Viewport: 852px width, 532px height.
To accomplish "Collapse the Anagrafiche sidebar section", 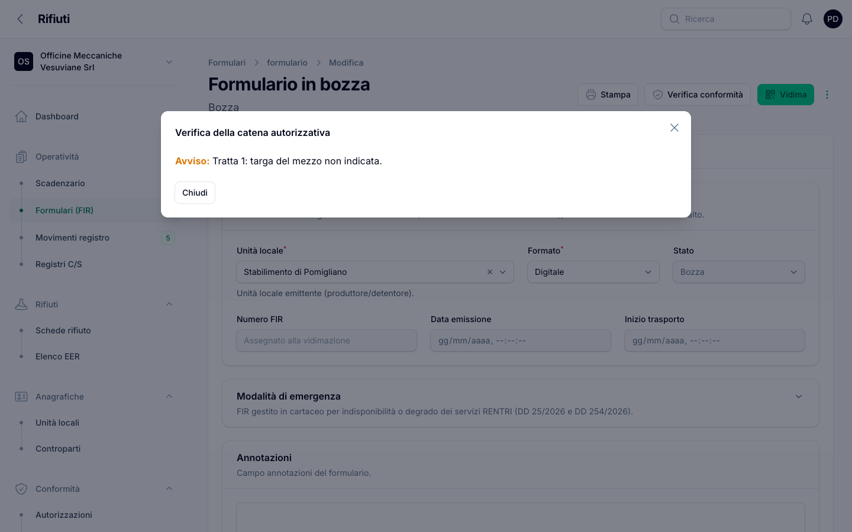I will coord(169,397).
